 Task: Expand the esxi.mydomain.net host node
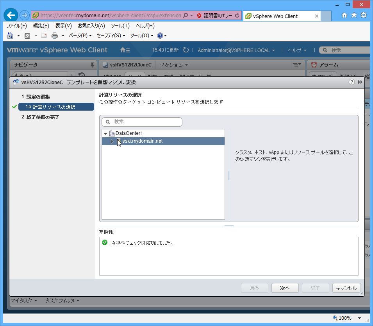coord(112,141)
